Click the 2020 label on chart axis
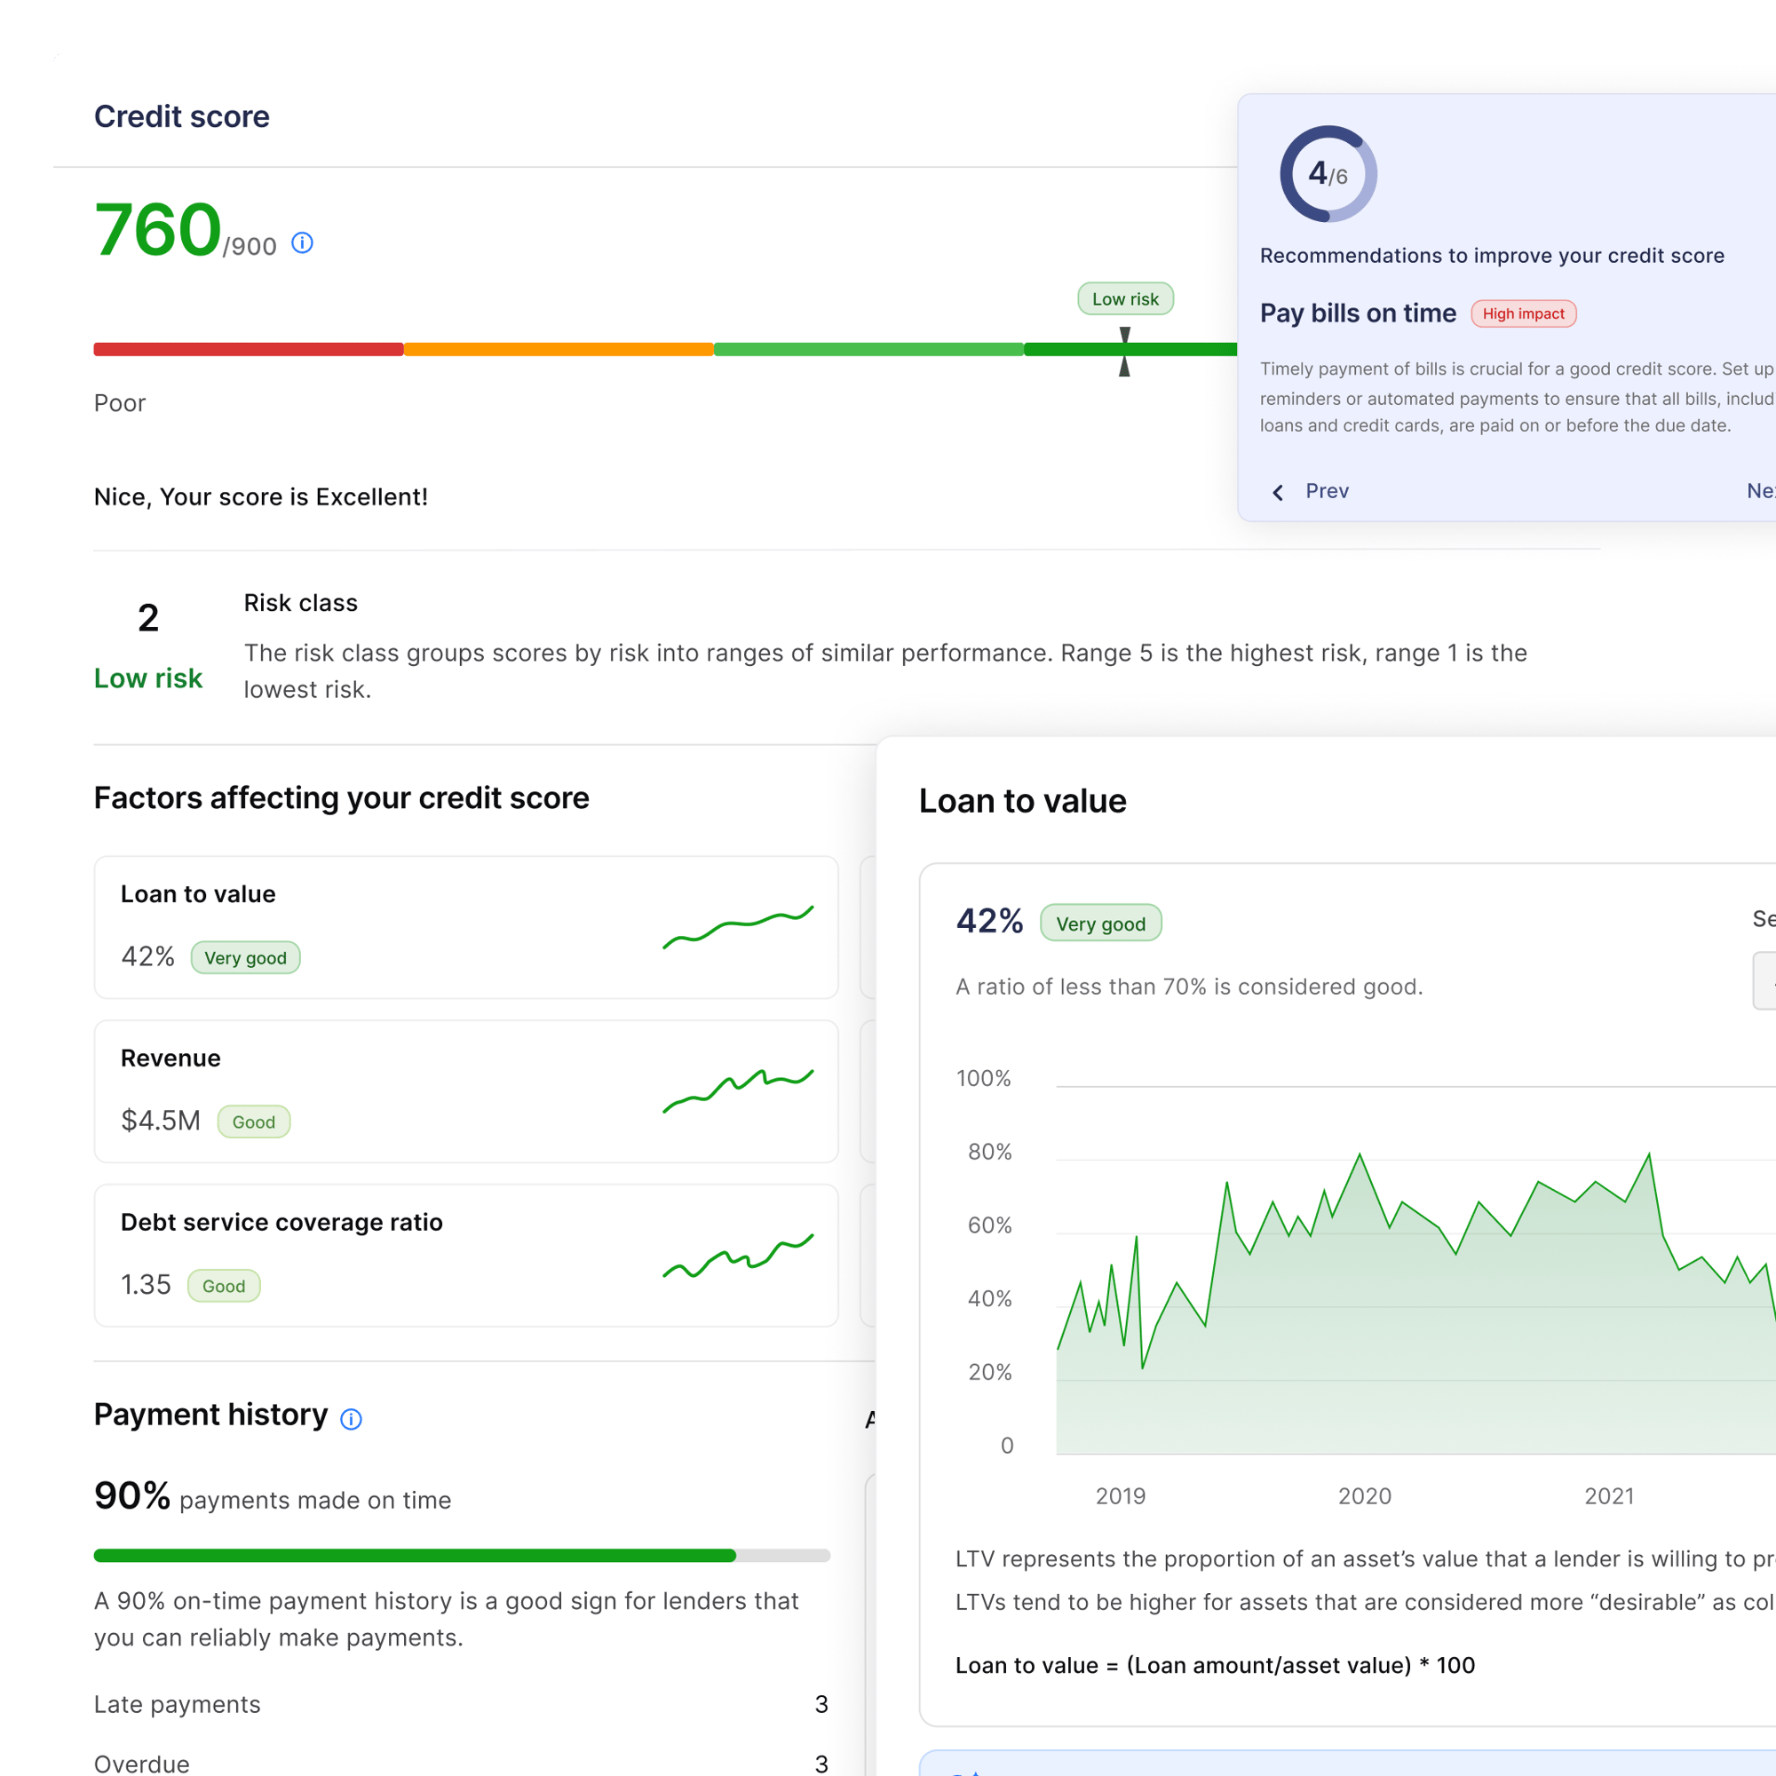This screenshot has width=1776, height=1776. pos(1364,1495)
